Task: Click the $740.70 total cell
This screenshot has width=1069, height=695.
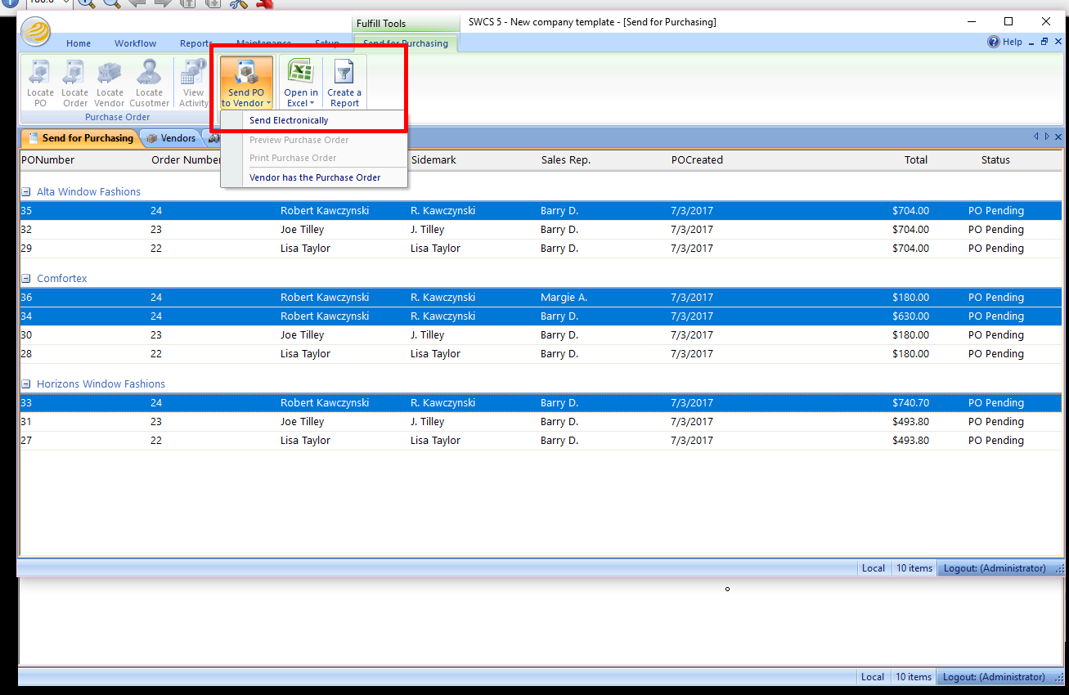Action: (910, 403)
